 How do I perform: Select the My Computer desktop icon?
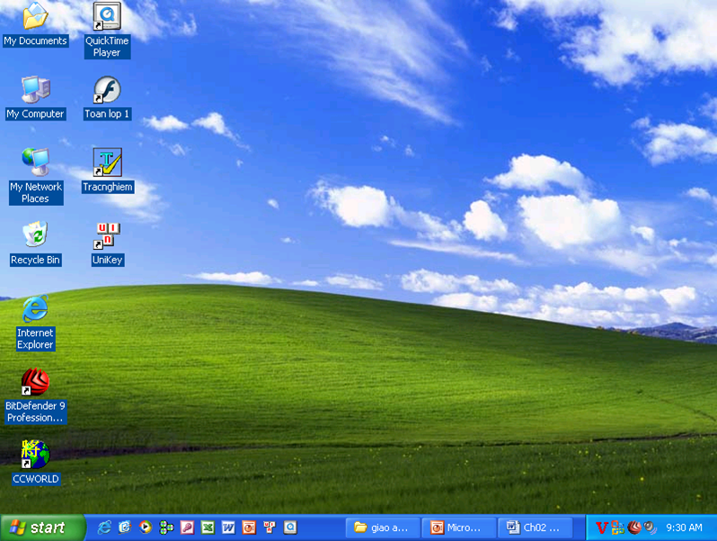coord(36,98)
